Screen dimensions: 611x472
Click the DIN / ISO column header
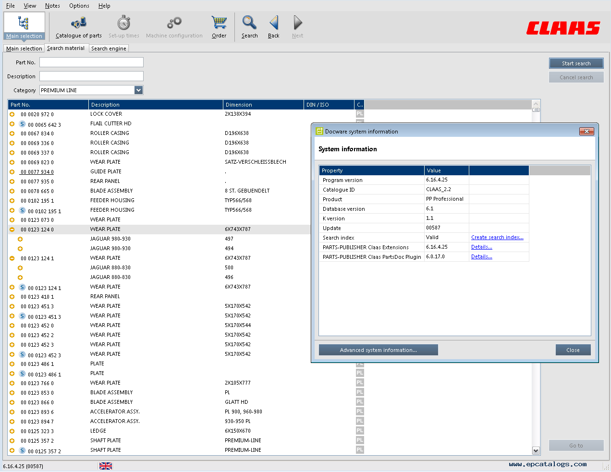click(x=329, y=105)
